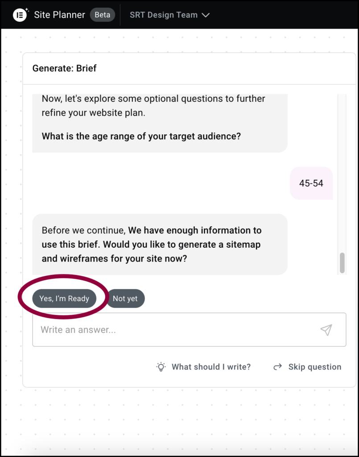Select the Generate: Brief header tab

click(x=64, y=68)
